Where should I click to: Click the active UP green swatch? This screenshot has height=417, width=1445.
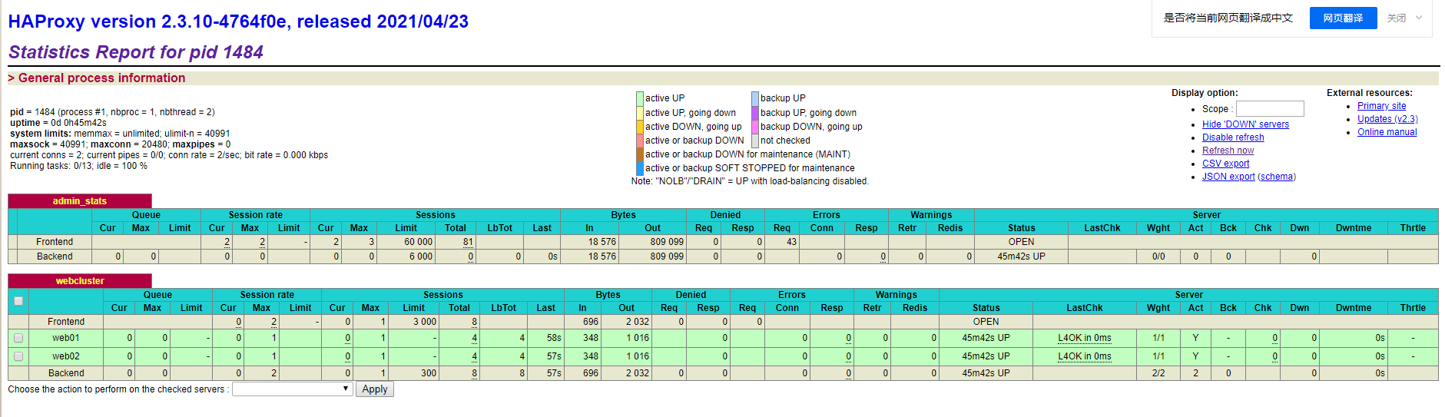point(640,98)
